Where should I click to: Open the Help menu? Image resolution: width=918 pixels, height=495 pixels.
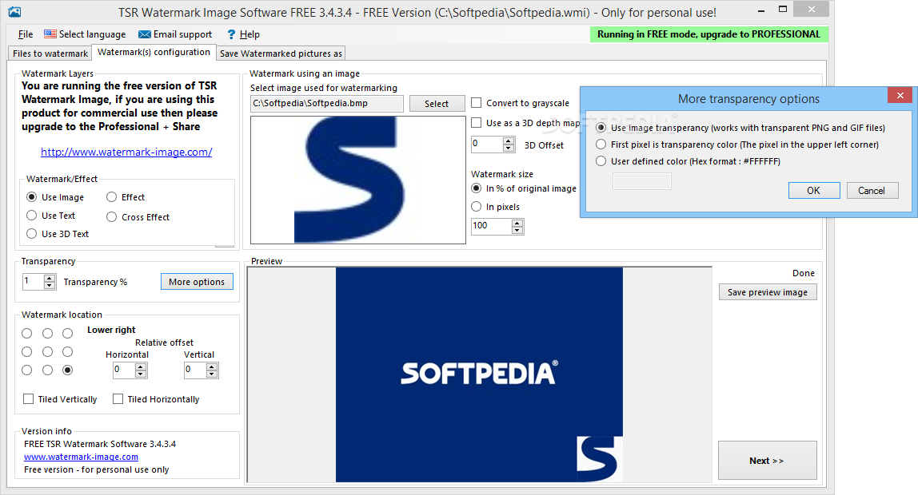click(249, 34)
